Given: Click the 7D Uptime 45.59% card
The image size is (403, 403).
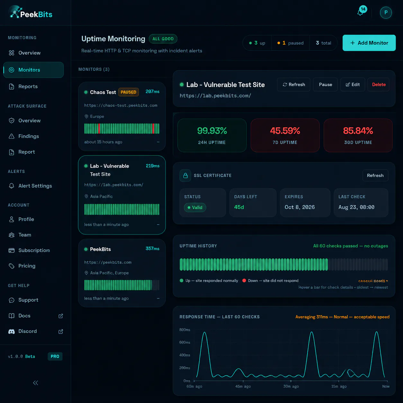Looking at the screenshot, I should (x=285, y=135).
